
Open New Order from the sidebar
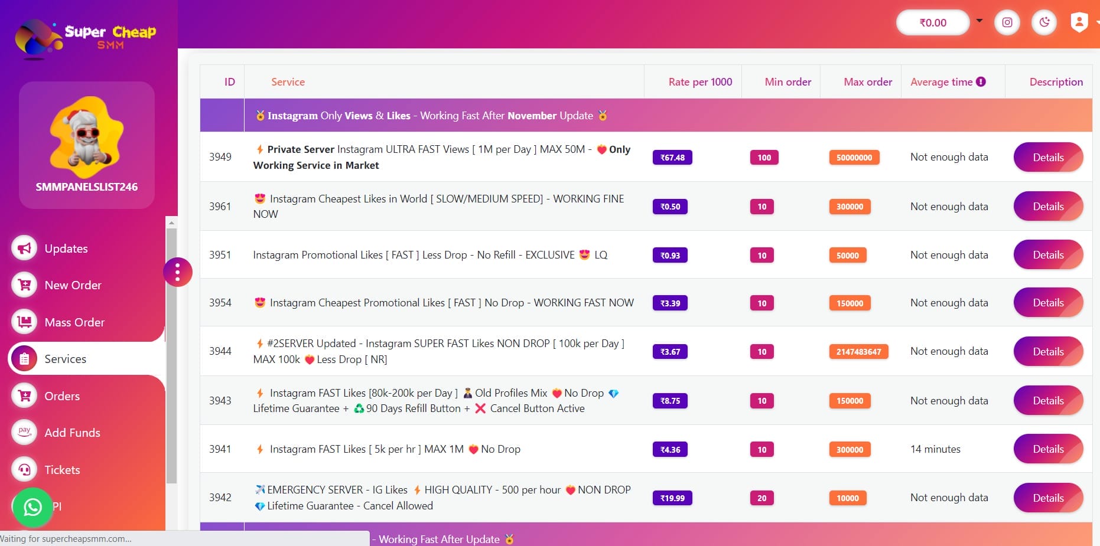[x=73, y=285]
